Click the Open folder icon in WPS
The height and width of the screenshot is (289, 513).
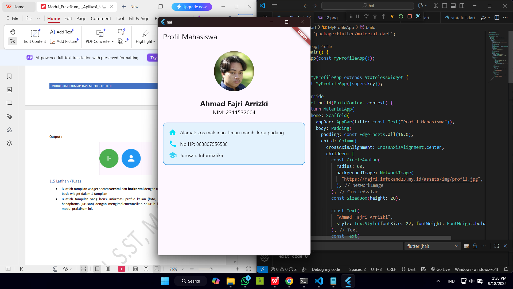point(29,18)
